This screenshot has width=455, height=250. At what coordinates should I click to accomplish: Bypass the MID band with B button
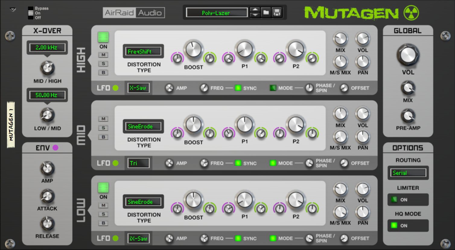[103, 137]
